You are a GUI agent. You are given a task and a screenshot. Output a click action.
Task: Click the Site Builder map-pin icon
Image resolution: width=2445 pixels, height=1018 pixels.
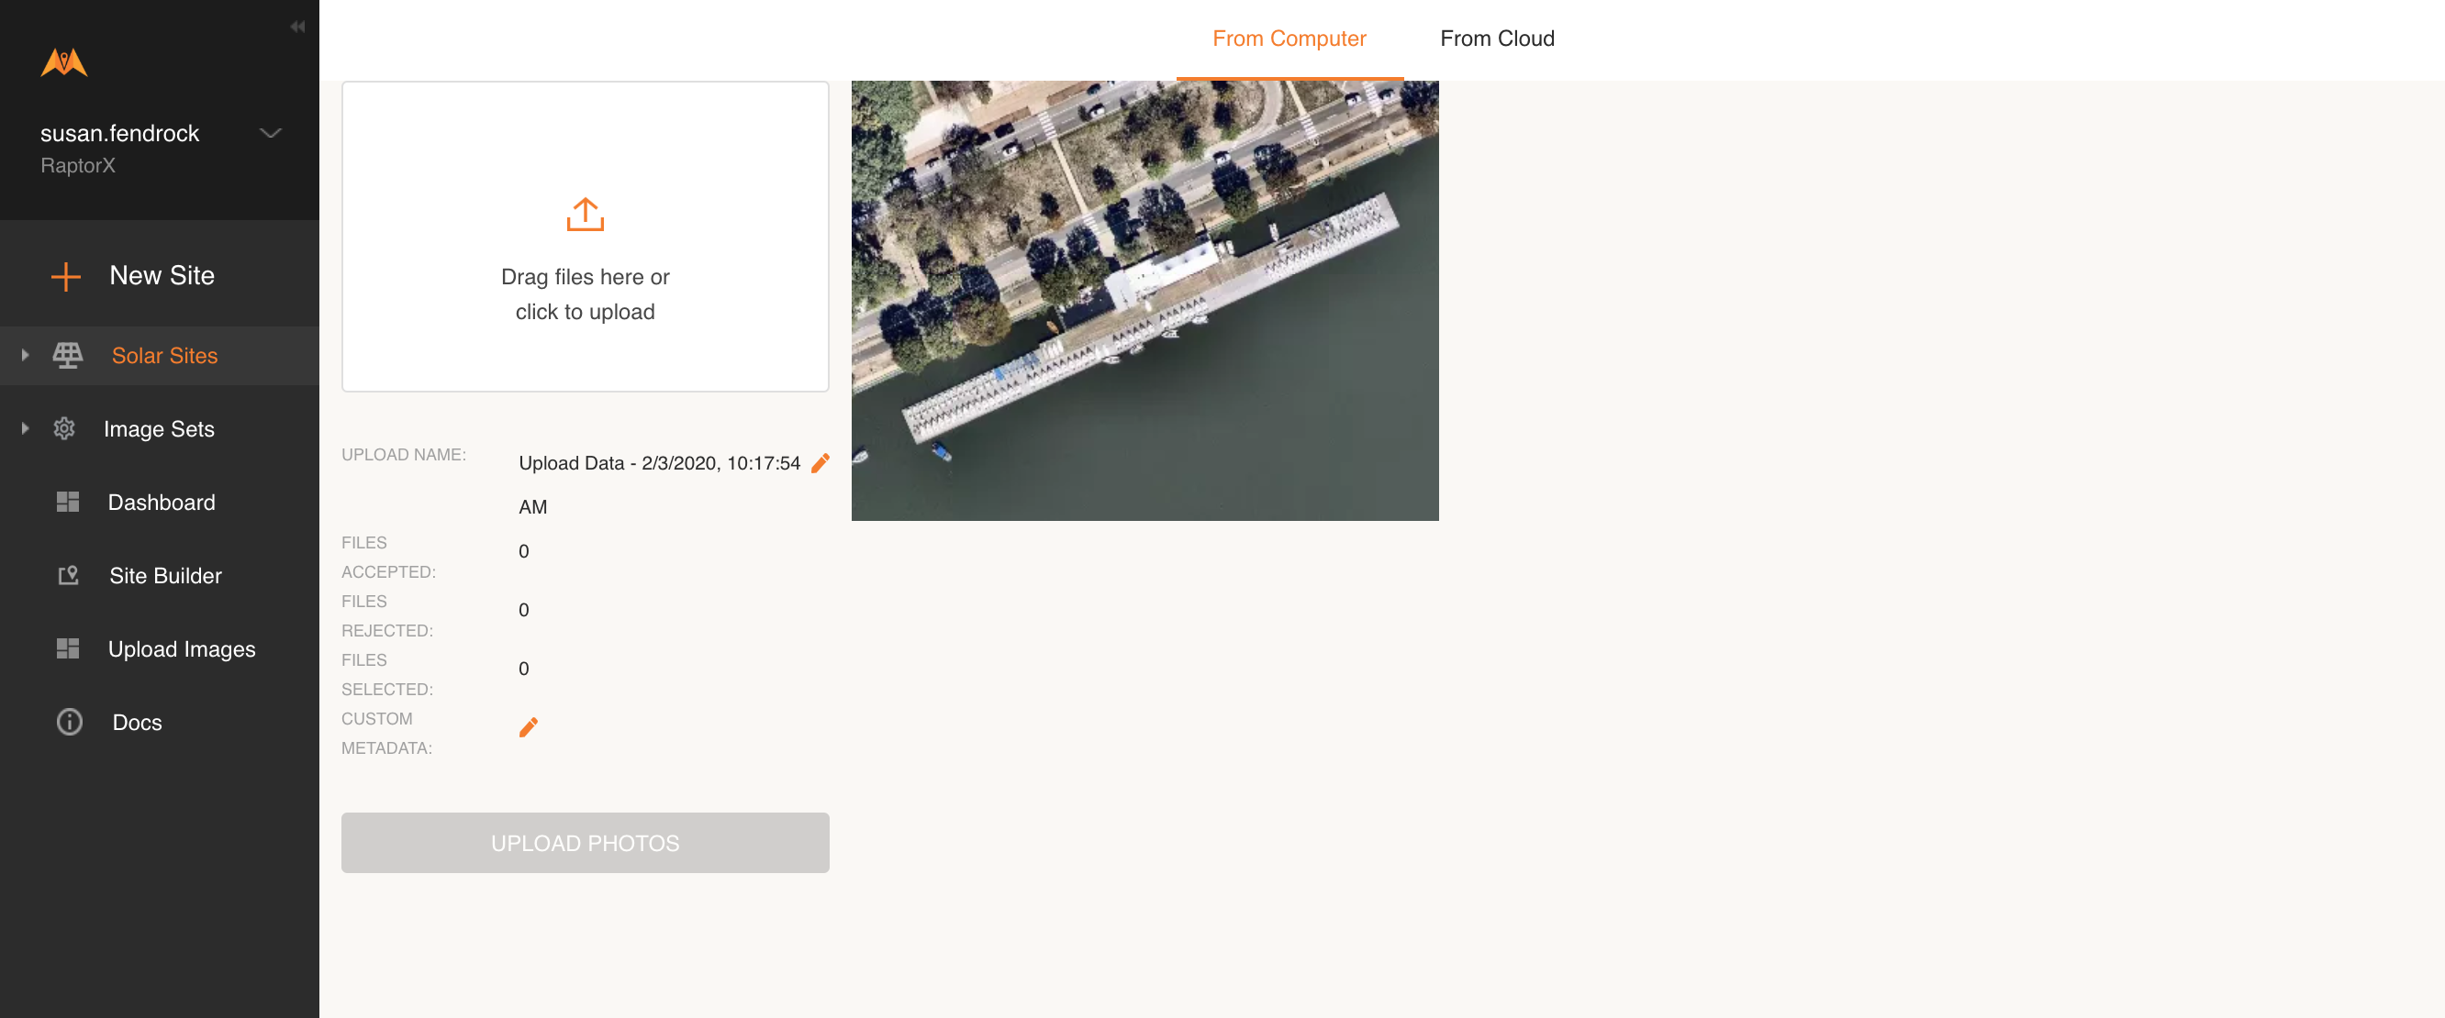pyautogui.click(x=68, y=575)
